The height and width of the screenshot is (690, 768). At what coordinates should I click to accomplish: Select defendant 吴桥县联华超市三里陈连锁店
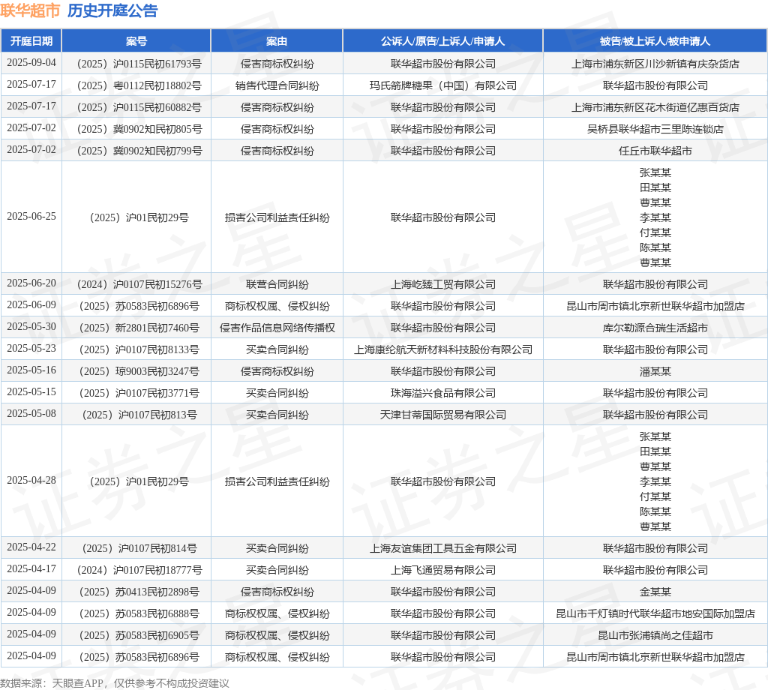coord(655,129)
